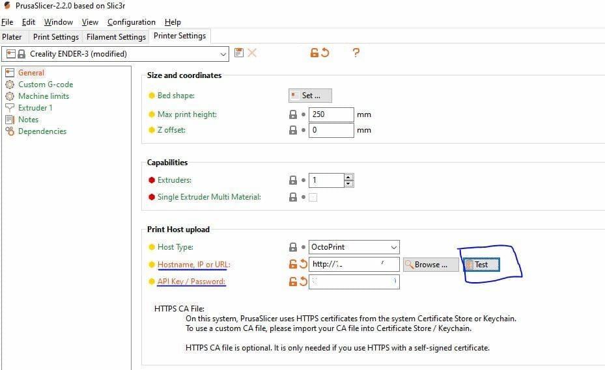Click the API Key / Password label
The image size is (605, 370).
(191, 282)
